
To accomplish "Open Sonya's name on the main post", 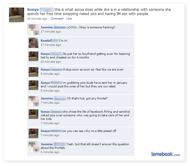I will [33, 9].
